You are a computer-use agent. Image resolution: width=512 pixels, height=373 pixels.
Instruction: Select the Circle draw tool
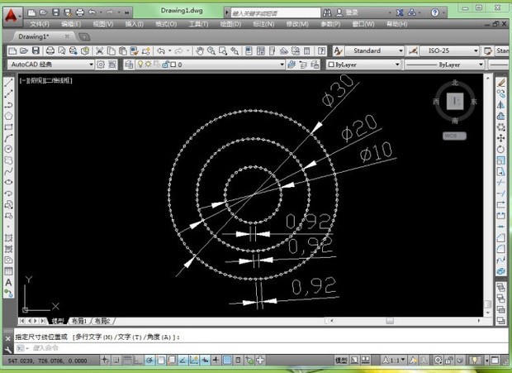(x=8, y=149)
